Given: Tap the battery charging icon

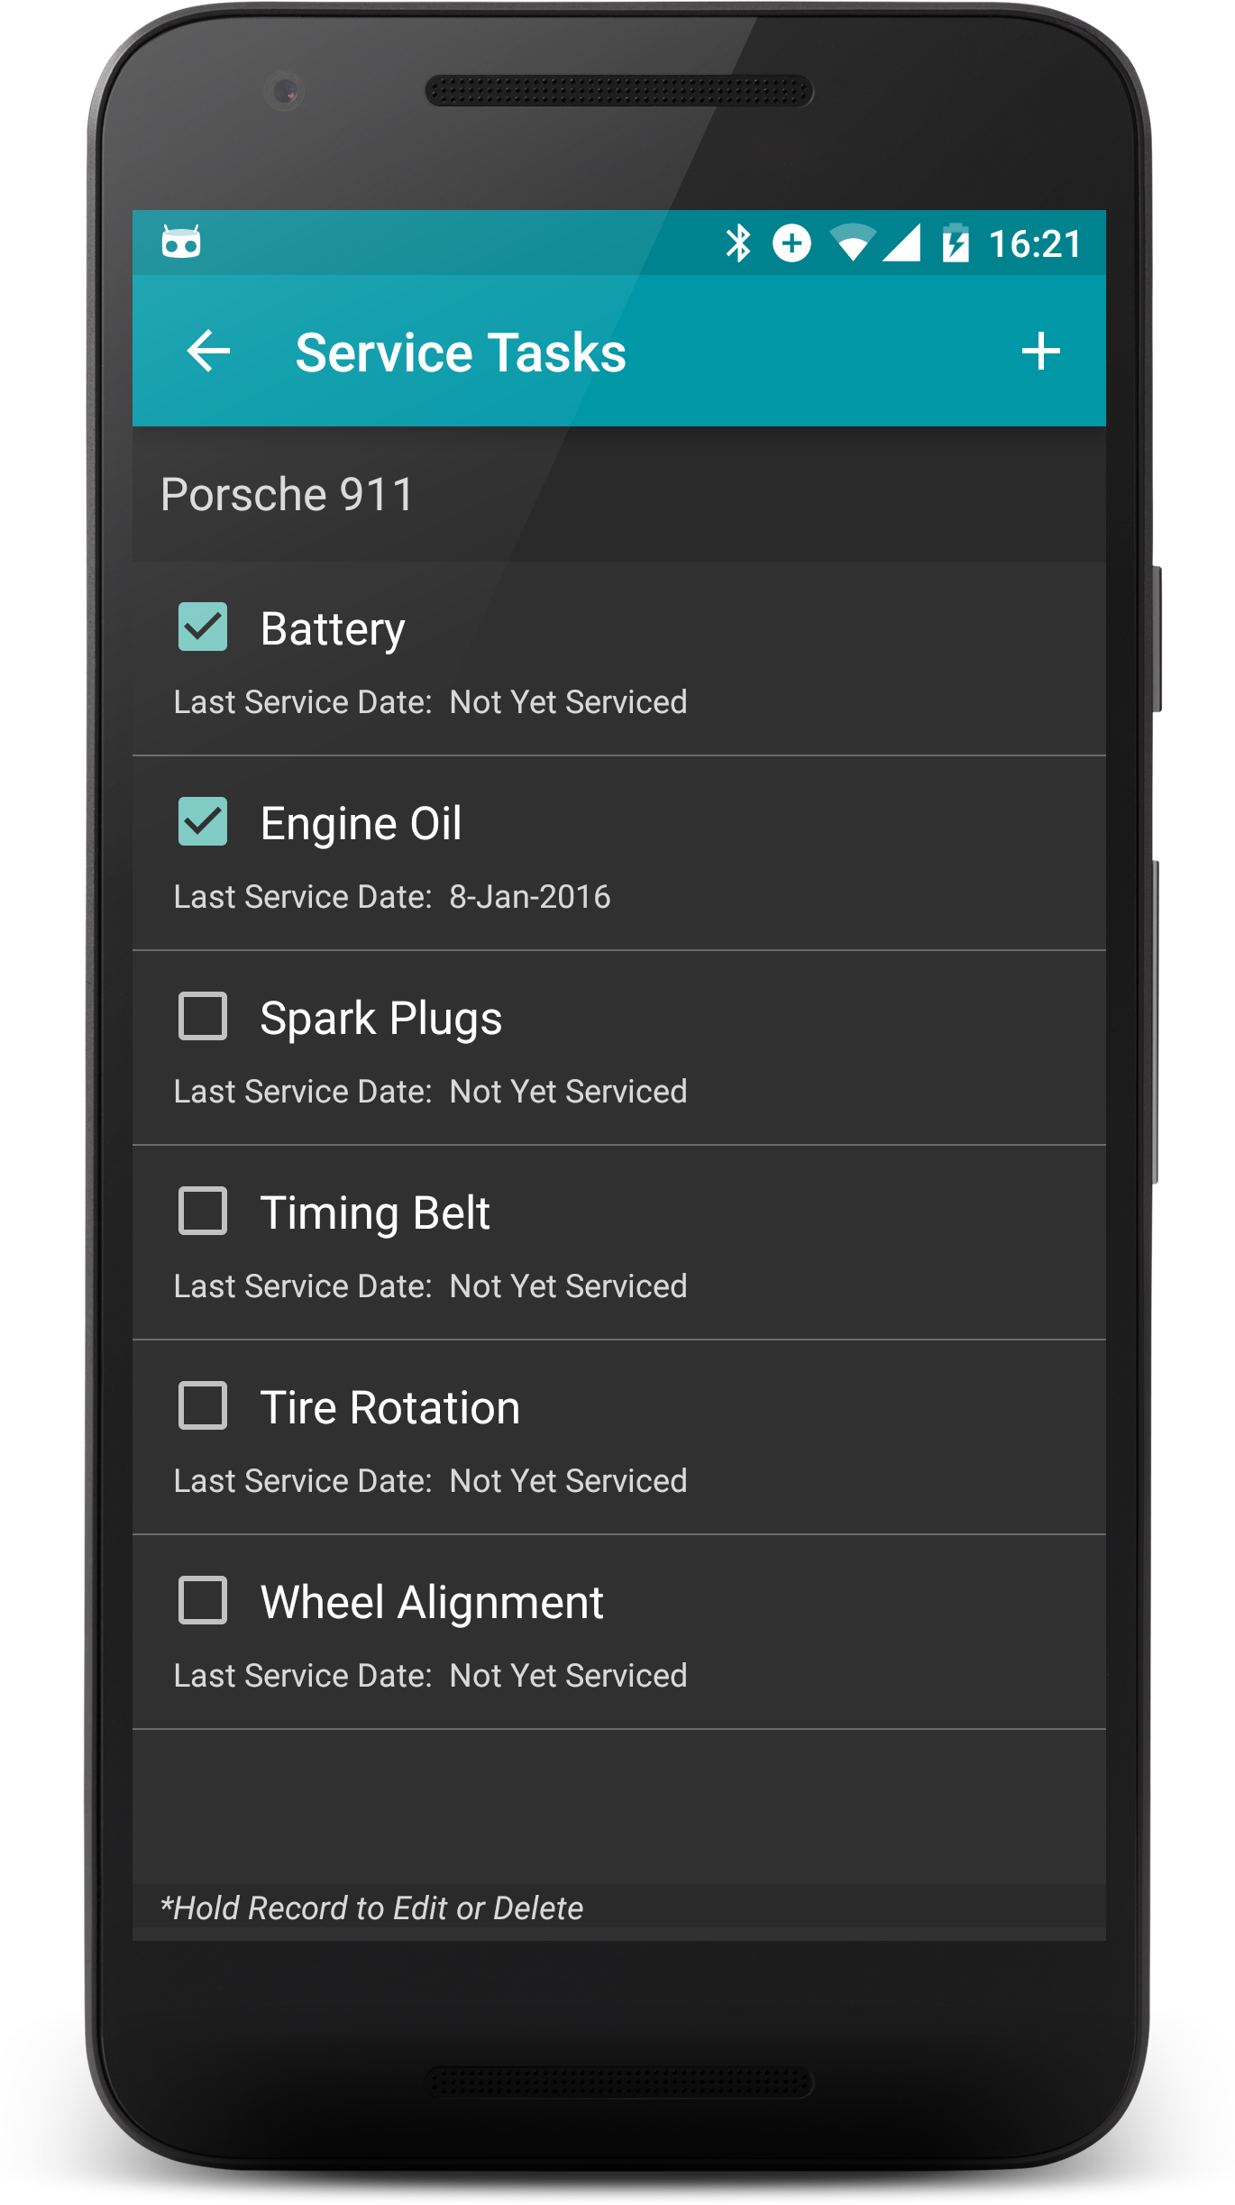Looking at the screenshot, I should tap(955, 243).
